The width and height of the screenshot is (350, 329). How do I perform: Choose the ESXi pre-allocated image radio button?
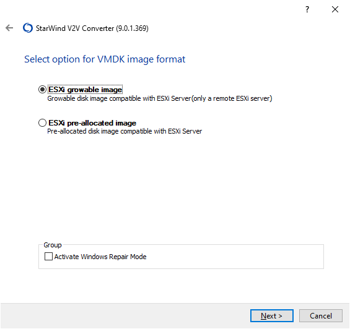pyautogui.click(x=42, y=123)
